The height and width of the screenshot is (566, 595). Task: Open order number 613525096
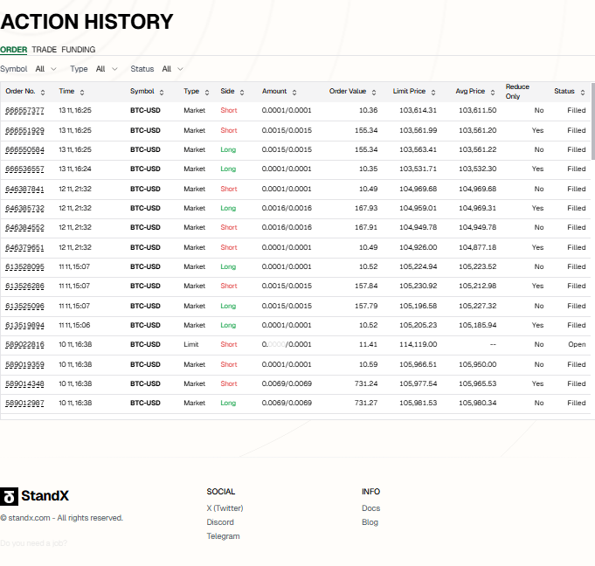pyautogui.click(x=24, y=306)
